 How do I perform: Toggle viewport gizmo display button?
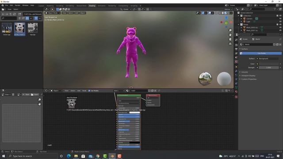pos(203,13)
